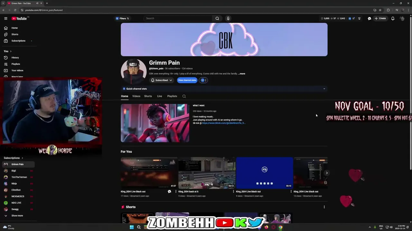Screen dimensions: 412x231
Task: Click View channel stats button
Action: click(187, 80)
